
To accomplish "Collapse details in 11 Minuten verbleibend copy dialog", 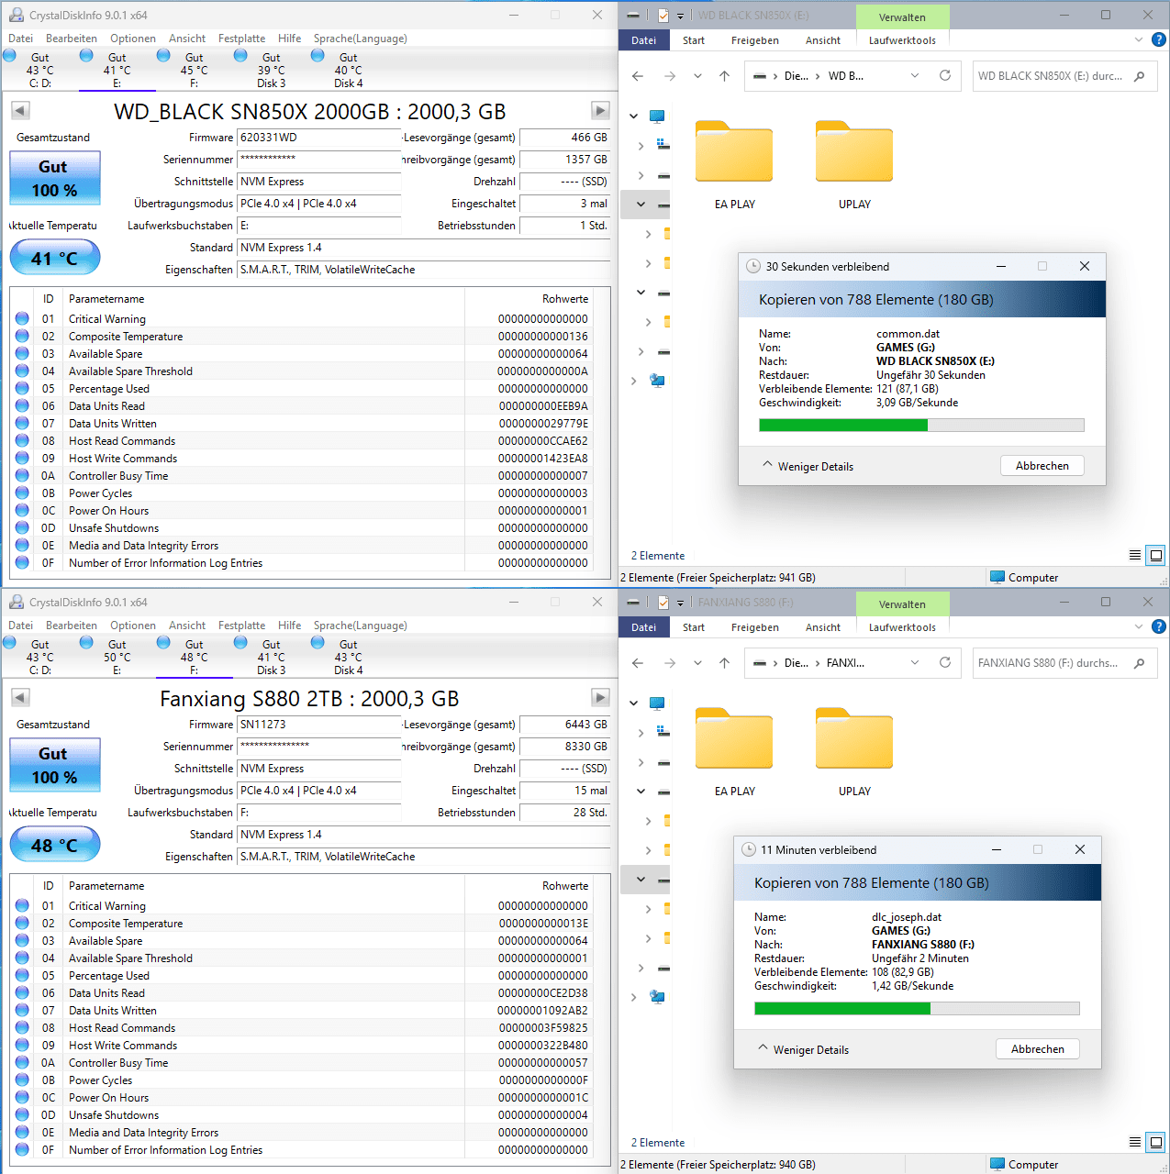I will tap(803, 1049).
